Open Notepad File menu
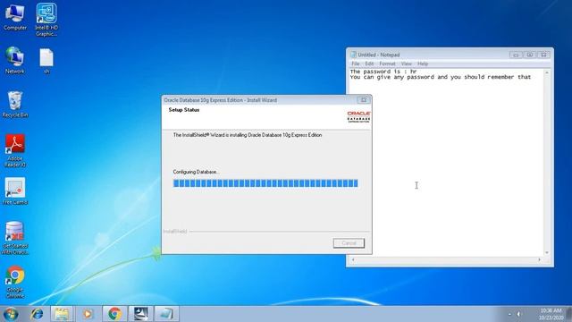 coord(356,64)
